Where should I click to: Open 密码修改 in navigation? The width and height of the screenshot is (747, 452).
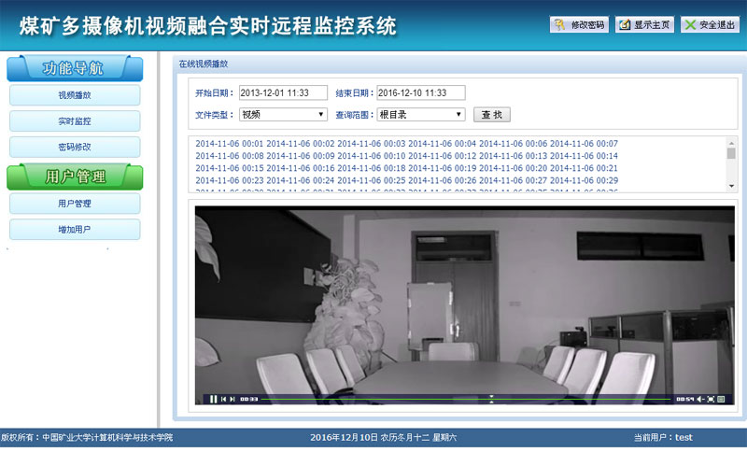(x=75, y=148)
